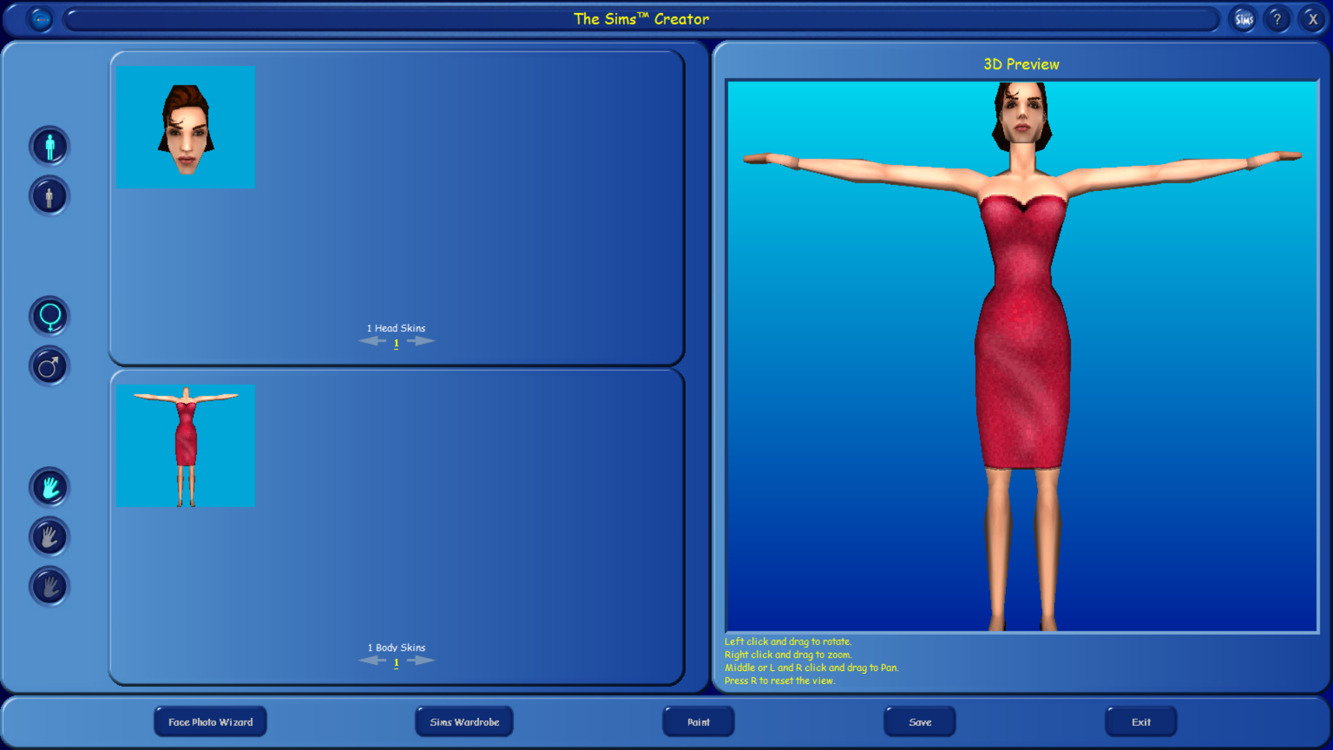Select the adult body type icon
This screenshot has height=750, width=1333.
coord(49,146)
